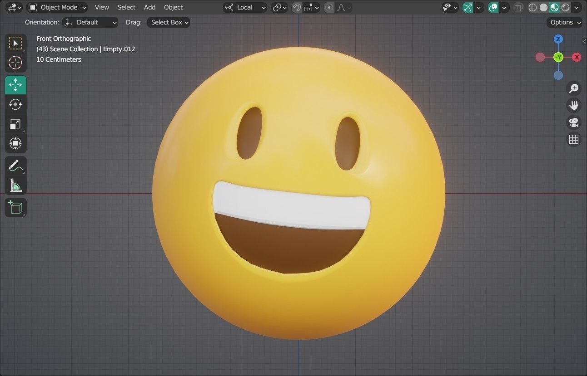Toggle viewport gizmos display

tap(468, 7)
